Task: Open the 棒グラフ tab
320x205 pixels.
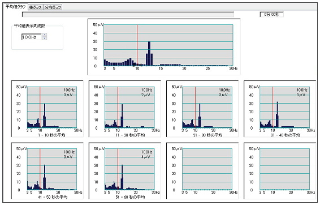Action: pyautogui.click(x=36, y=7)
